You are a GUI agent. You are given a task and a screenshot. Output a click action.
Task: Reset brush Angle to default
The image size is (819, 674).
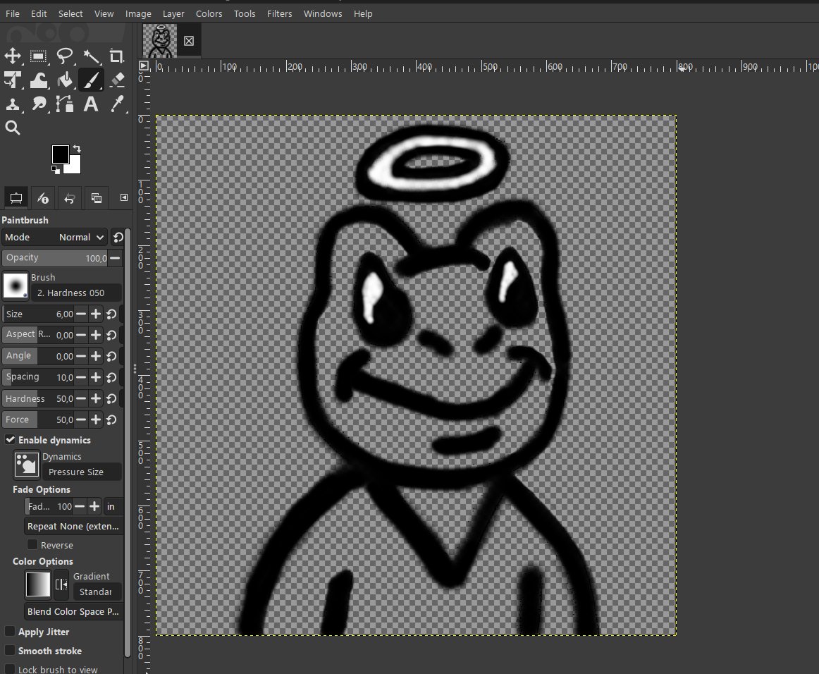coord(111,356)
